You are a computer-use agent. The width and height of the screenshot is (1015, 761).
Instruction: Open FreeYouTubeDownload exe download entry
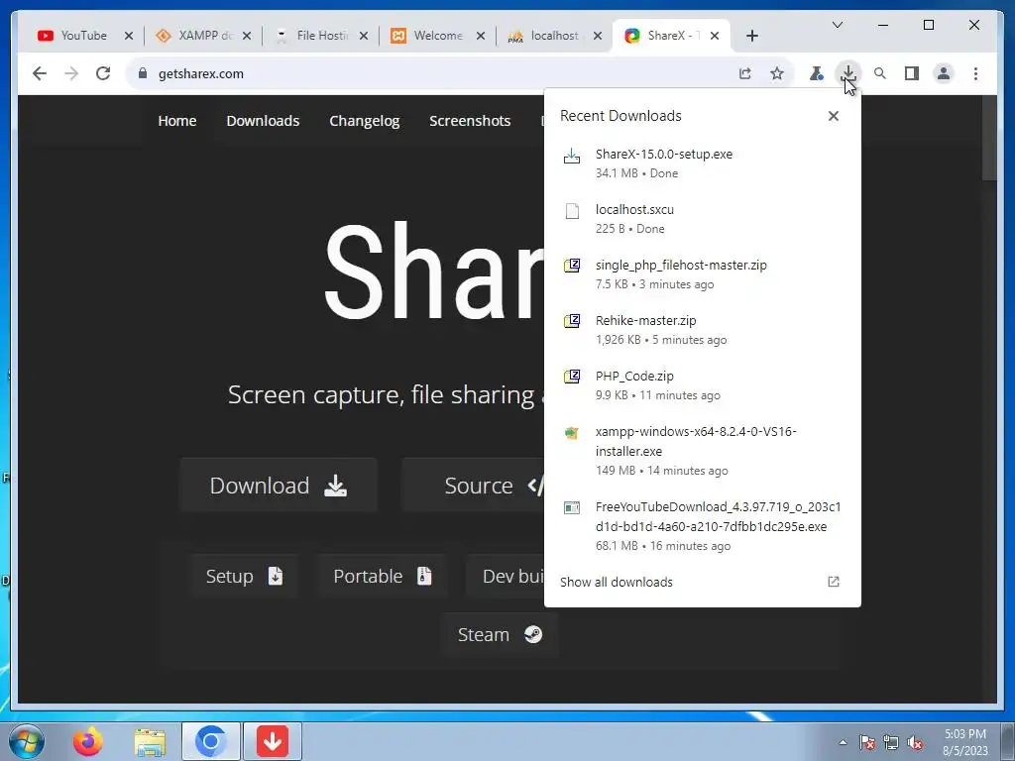pos(703,525)
